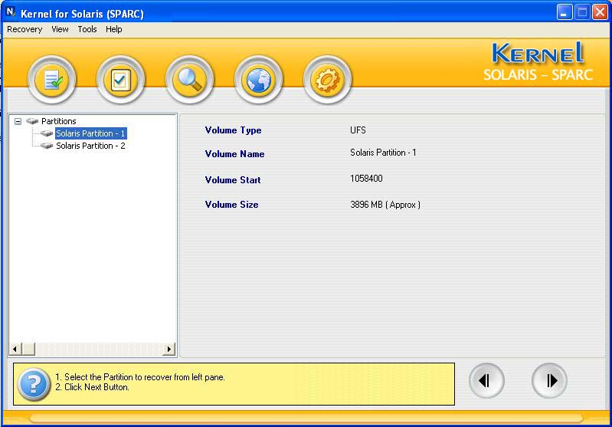Viewport: 612px width, 427px height.
Task: Click the Kernel app icon in title bar
Action: pos(11,12)
